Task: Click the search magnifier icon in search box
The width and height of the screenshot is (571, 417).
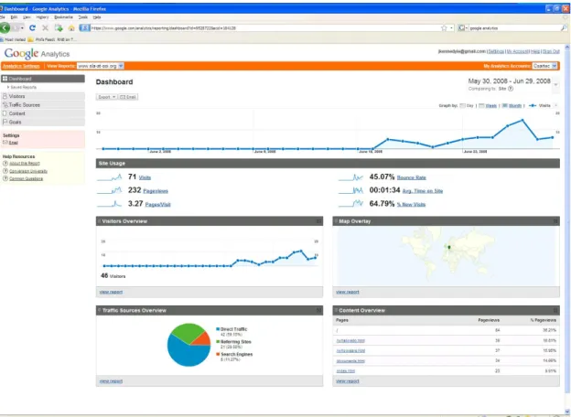Action: pyautogui.click(x=564, y=27)
